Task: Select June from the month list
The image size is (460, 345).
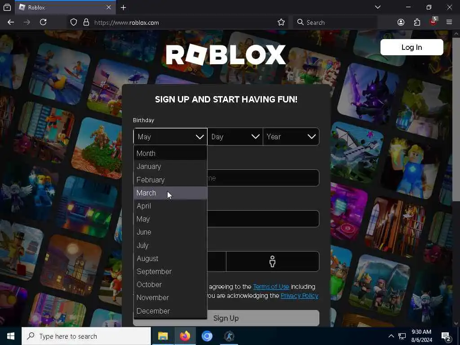Action: coord(170,232)
